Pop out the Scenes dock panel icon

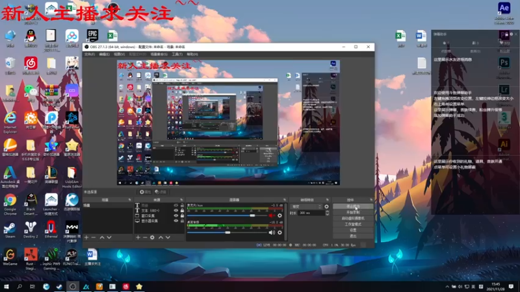[129, 200]
